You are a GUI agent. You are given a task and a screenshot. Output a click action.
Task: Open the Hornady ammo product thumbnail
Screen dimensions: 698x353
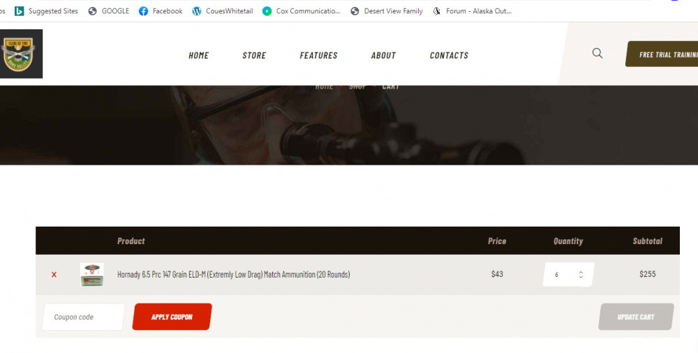pyautogui.click(x=91, y=274)
